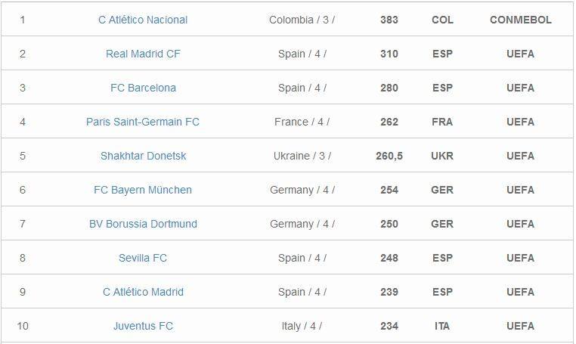Select the 260,5 points cell
Image resolution: width=576 pixels, height=344 pixels.
click(x=389, y=156)
